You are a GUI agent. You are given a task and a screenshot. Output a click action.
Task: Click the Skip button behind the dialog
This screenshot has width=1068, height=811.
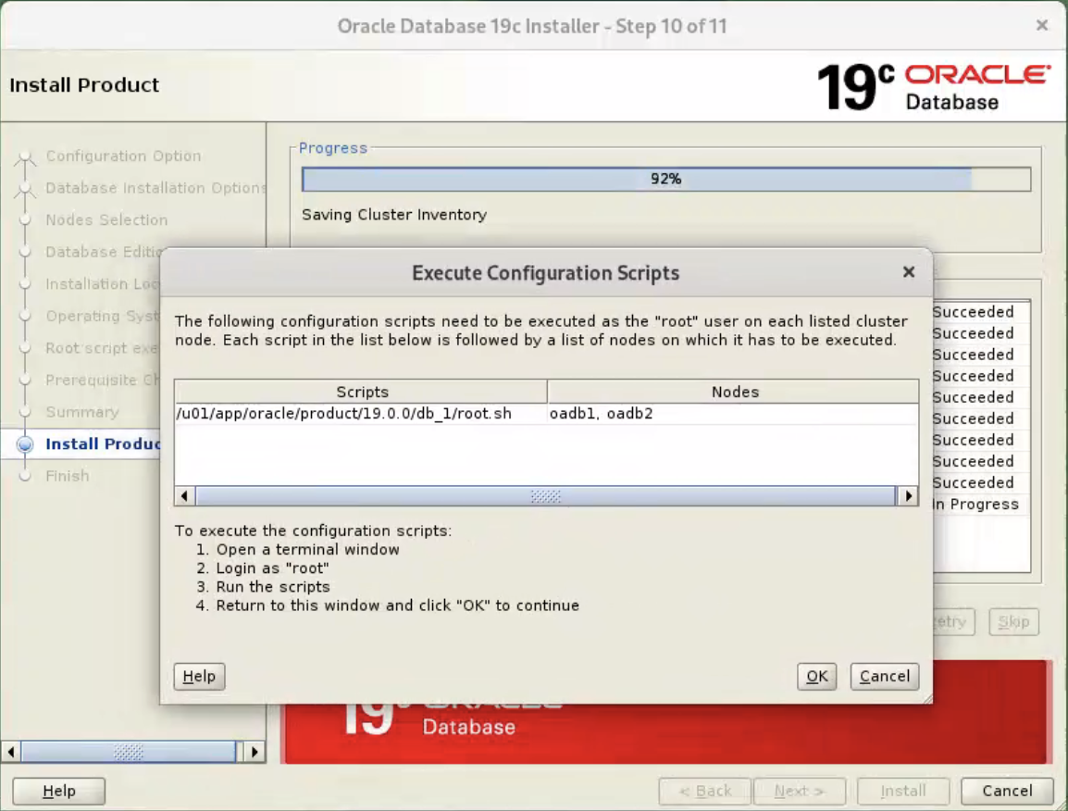(x=1013, y=621)
